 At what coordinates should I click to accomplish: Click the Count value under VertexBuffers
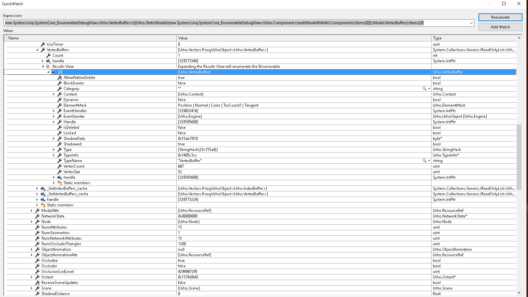(179, 55)
